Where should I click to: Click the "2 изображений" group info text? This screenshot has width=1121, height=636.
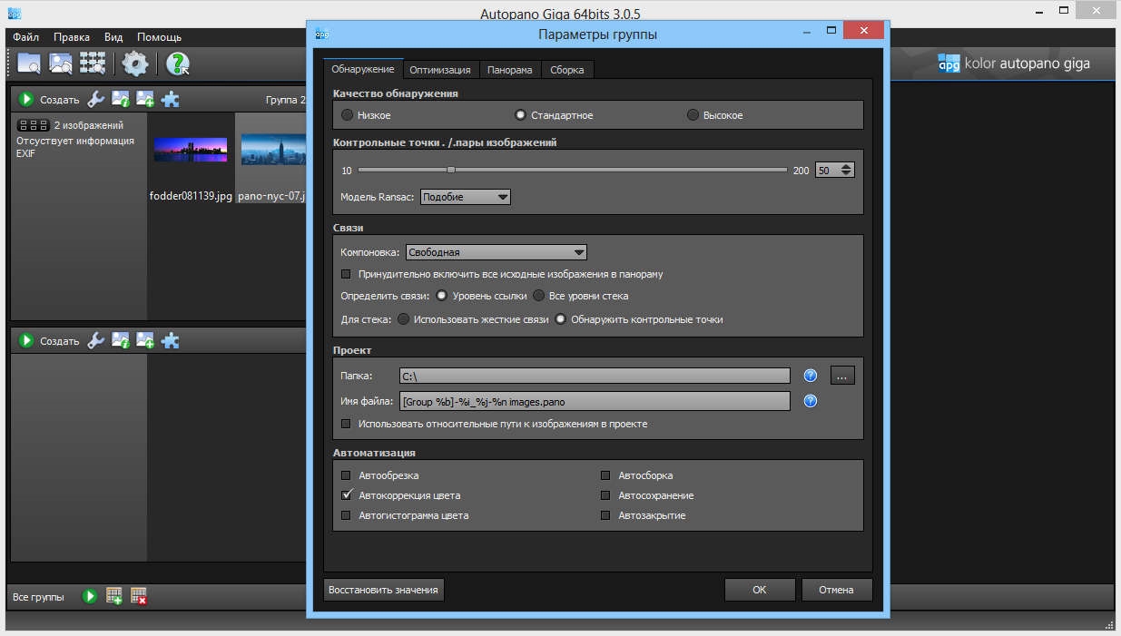tap(89, 125)
